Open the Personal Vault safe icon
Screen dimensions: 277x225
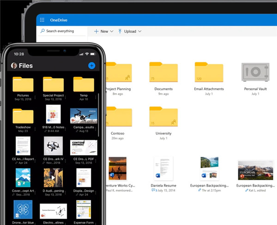(255, 73)
